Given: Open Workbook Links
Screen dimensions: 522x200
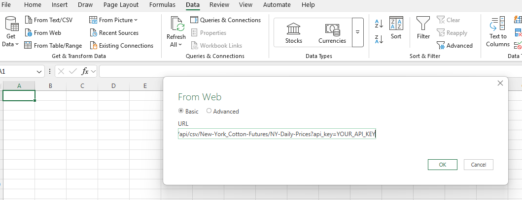Looking at the screenshot, I should coord(216,45).
